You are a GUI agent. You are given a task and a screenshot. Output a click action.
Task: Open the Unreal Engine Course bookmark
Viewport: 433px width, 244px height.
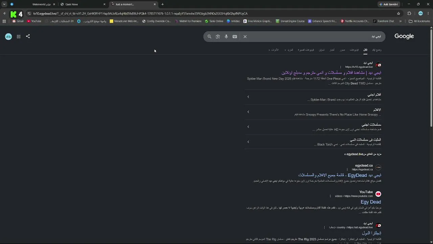(290, 21)
